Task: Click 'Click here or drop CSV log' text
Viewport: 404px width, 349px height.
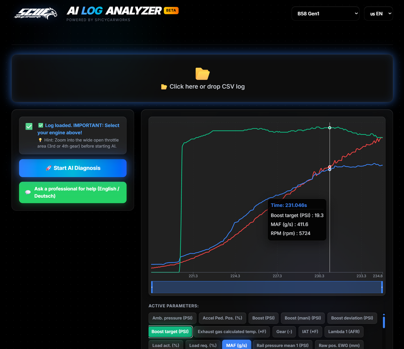Action: (x=206, y=87)
